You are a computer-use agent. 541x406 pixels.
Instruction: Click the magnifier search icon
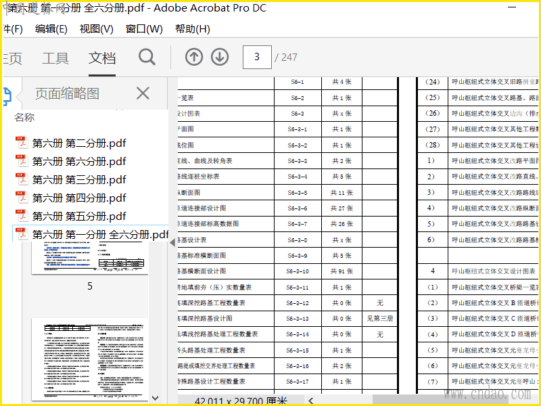click(x=147, y=58)
